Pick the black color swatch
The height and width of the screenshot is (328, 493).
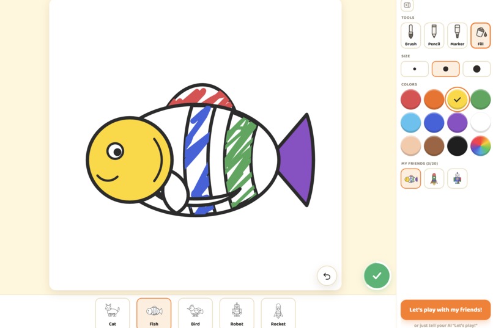click(x=457, y=146)
